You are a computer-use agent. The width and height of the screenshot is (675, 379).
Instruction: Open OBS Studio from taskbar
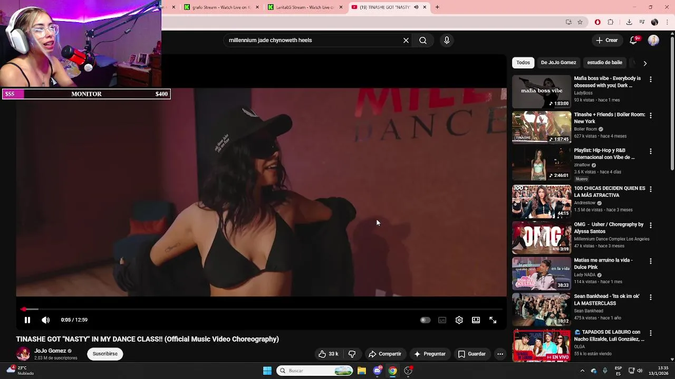(x=408, y=371)
